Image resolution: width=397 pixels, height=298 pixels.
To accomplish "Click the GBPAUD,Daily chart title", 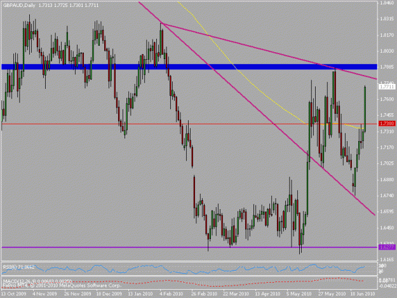I will point(19,5).
